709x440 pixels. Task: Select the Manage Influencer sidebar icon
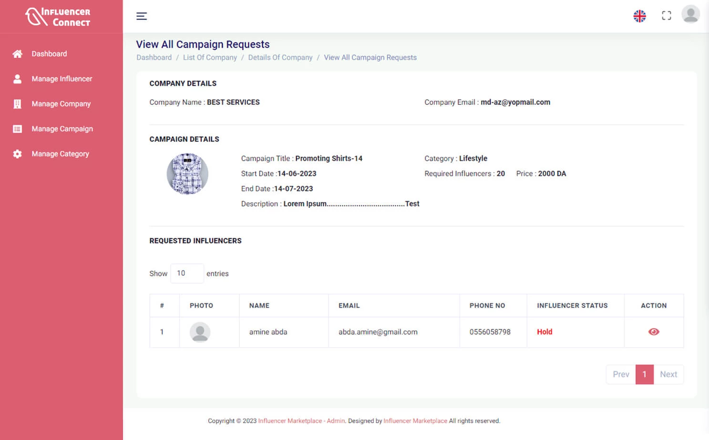coord(18,79)
